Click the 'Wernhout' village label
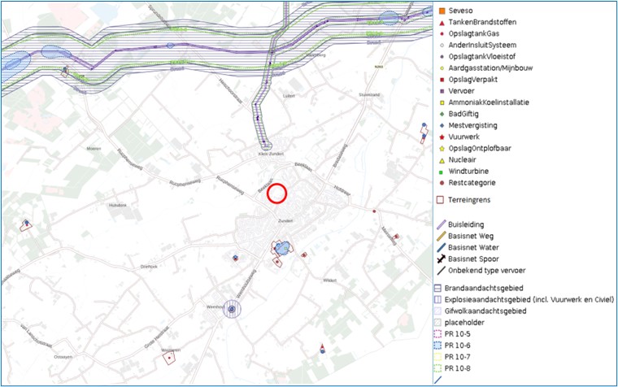Screen dimensions: 618x387 pos(215,307)
